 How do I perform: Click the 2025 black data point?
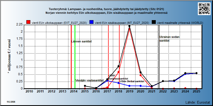coord(196,73)
